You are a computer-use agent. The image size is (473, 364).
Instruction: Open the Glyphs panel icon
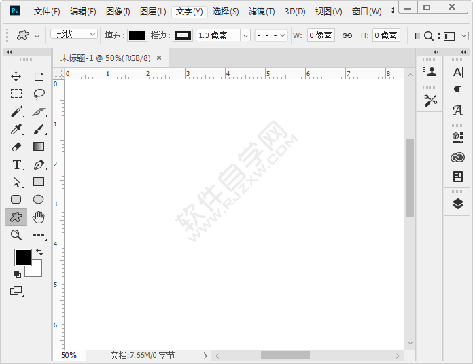457,110
